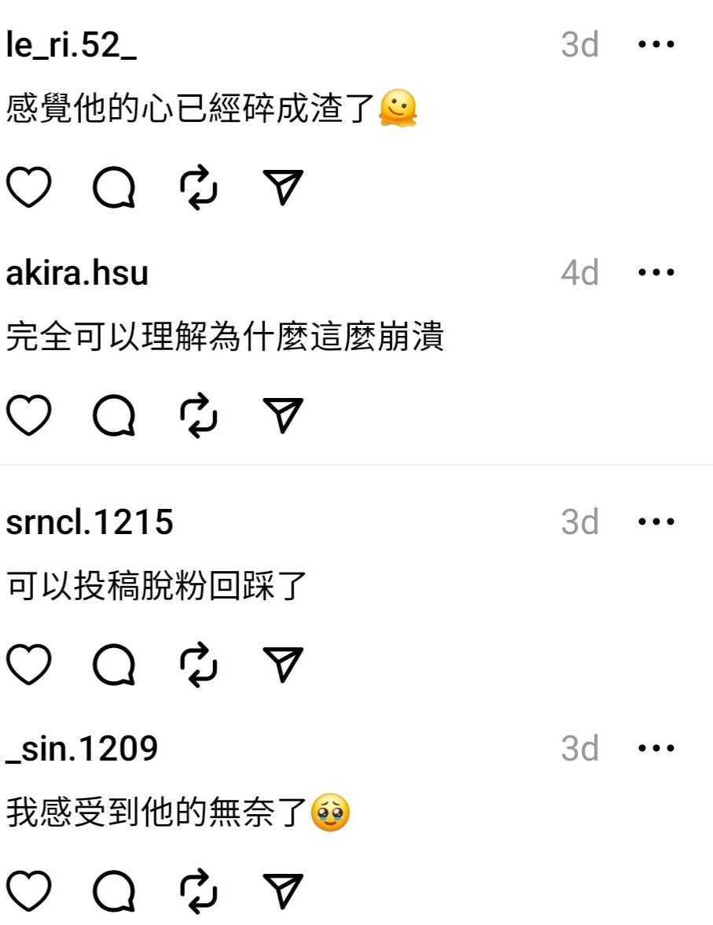This screenshot has height=925, width=713.
Task: Repost akira.hsu's comment
Action: 199,416
